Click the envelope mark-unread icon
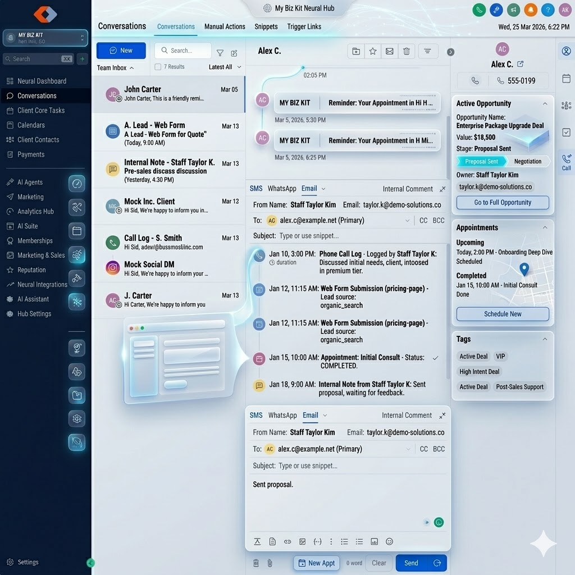 point(390,51)
